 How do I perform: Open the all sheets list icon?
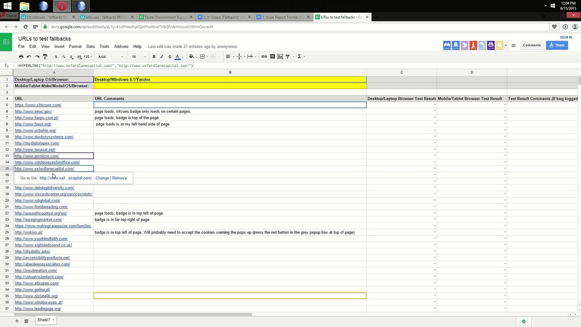[26, 321]
